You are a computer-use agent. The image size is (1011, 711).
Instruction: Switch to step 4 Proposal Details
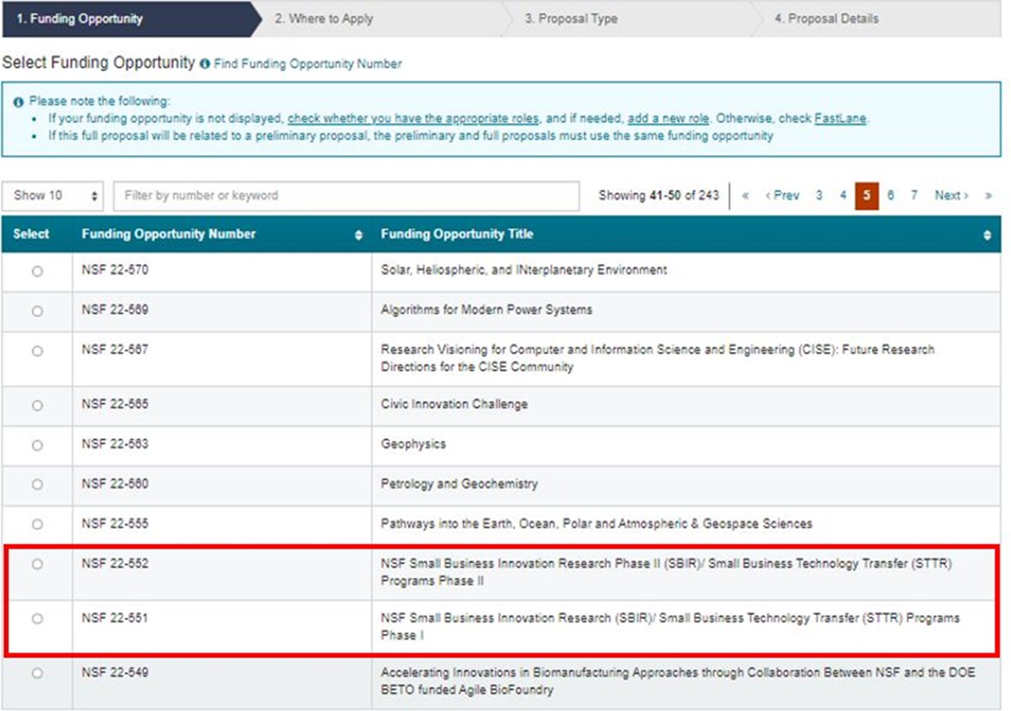(826, 19)
